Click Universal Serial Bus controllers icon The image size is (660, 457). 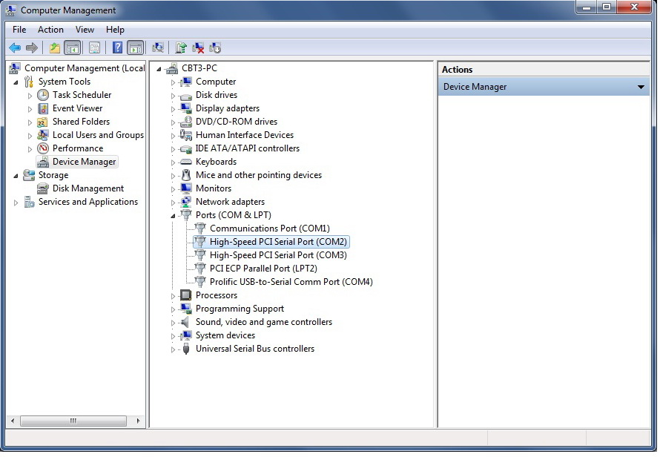[x=185, y=349]
